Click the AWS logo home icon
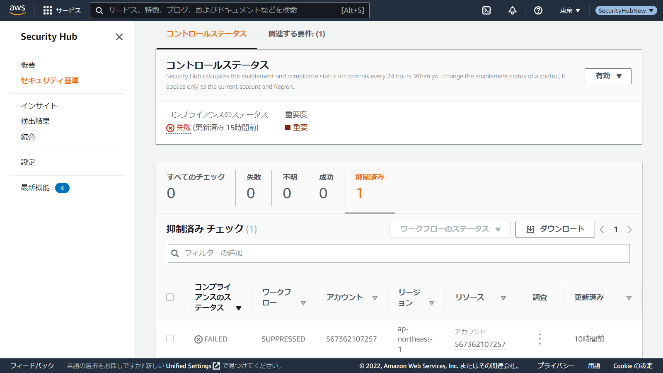 pos(17,10)
